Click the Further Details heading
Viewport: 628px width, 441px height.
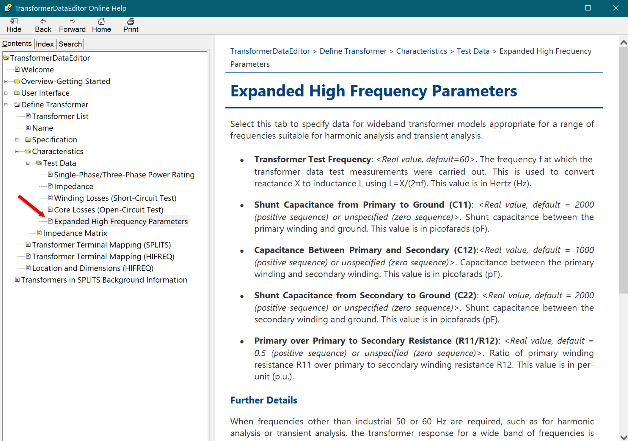point(264,400)
